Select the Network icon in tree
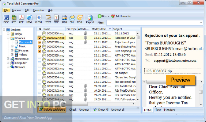The height and width of the screenshot is (122, 206). point(13,67)
